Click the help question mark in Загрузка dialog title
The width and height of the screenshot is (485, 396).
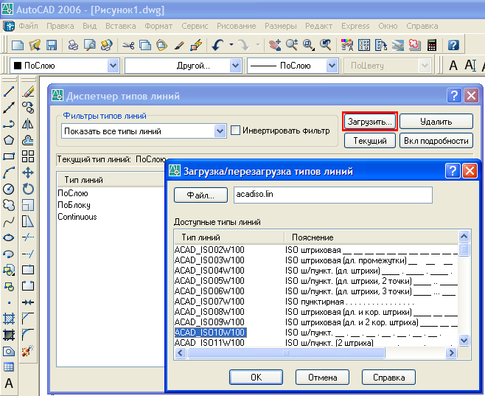(x=453, y=171)
